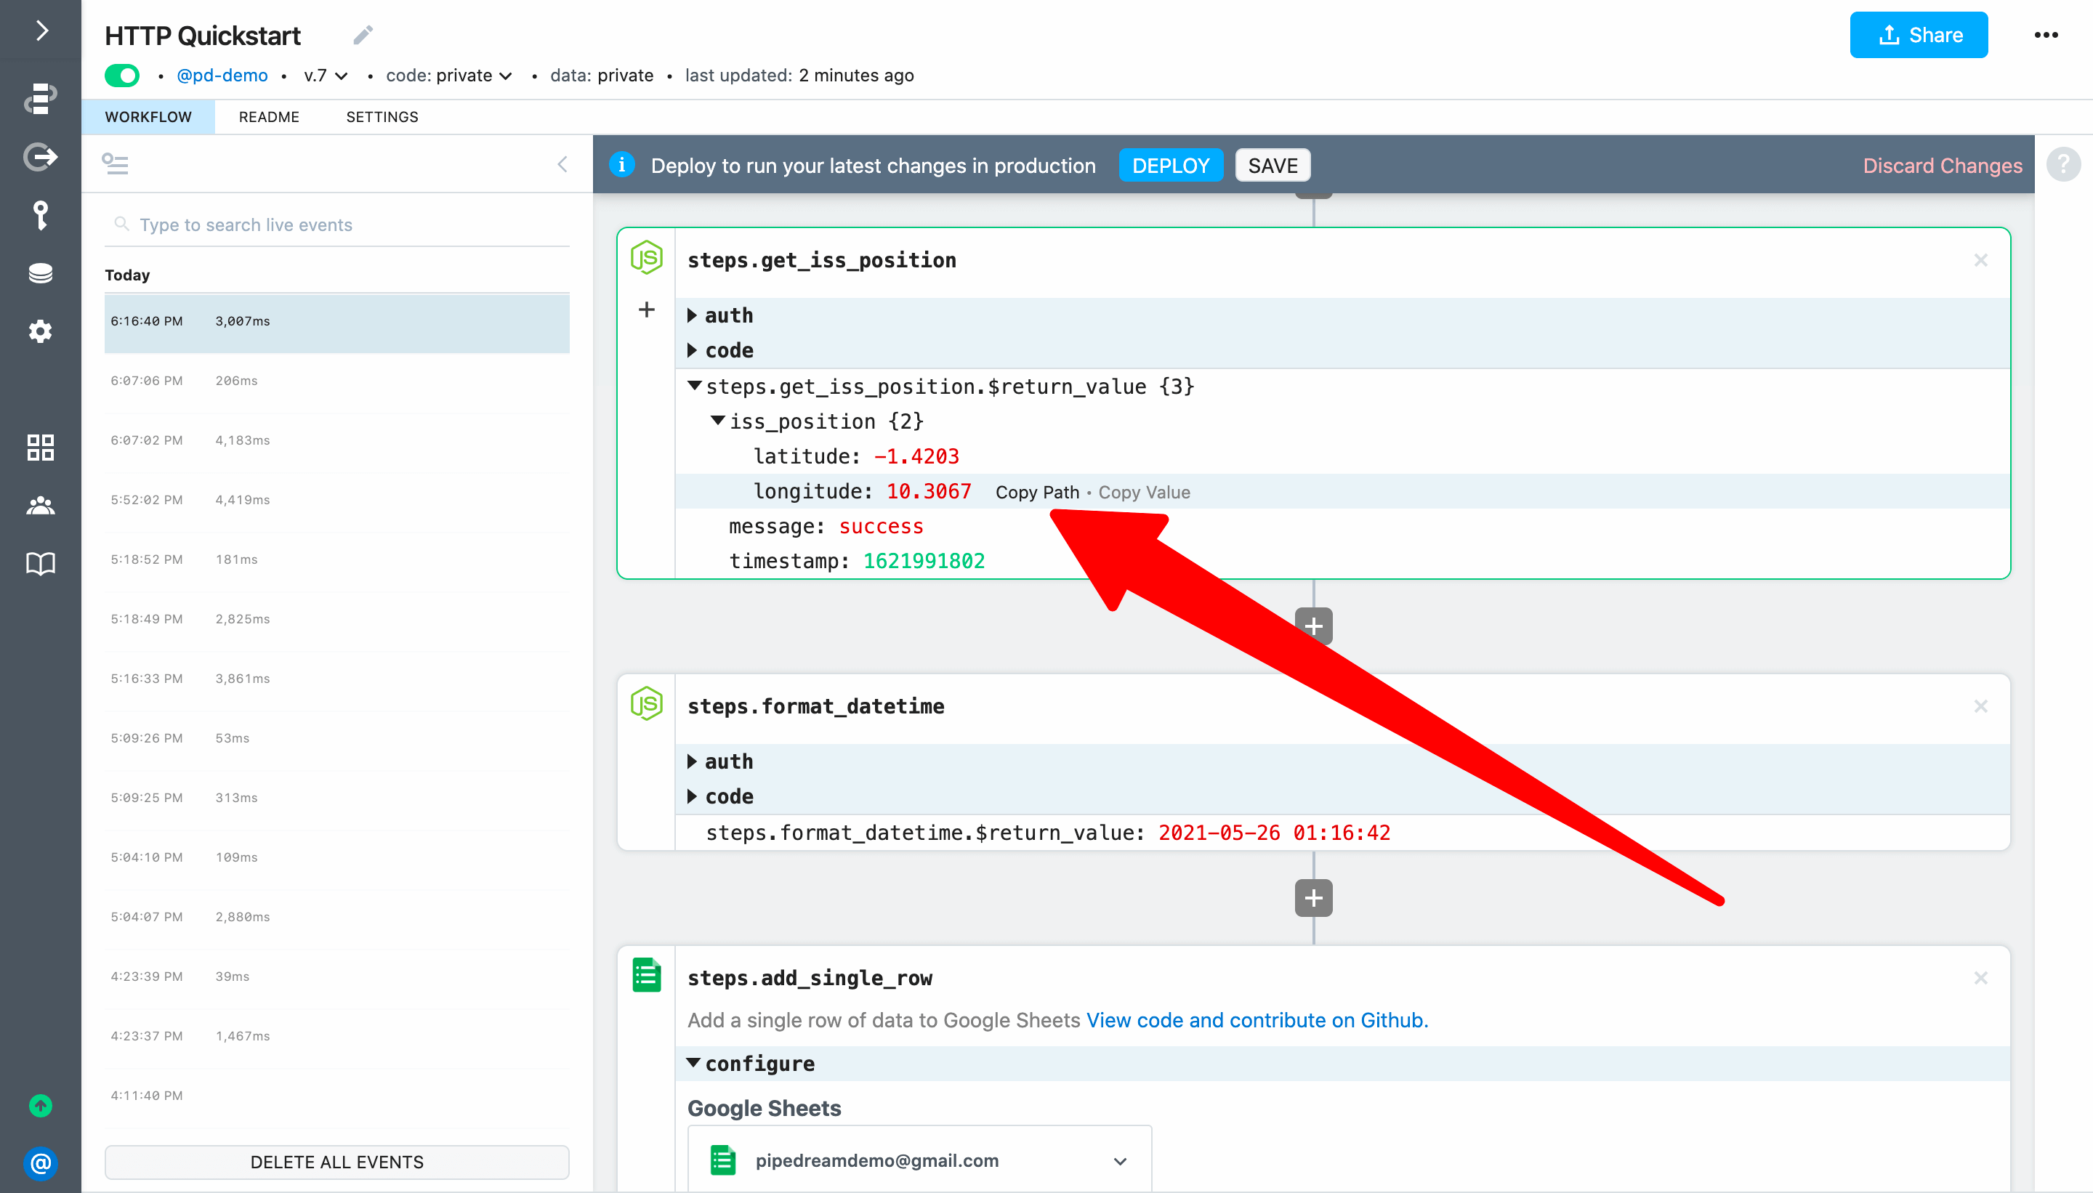The image size is (2093, 1193).
Task: Open the Accounts key icon in the sidebar
Action: pyautogui.click(x=40, y=216)
